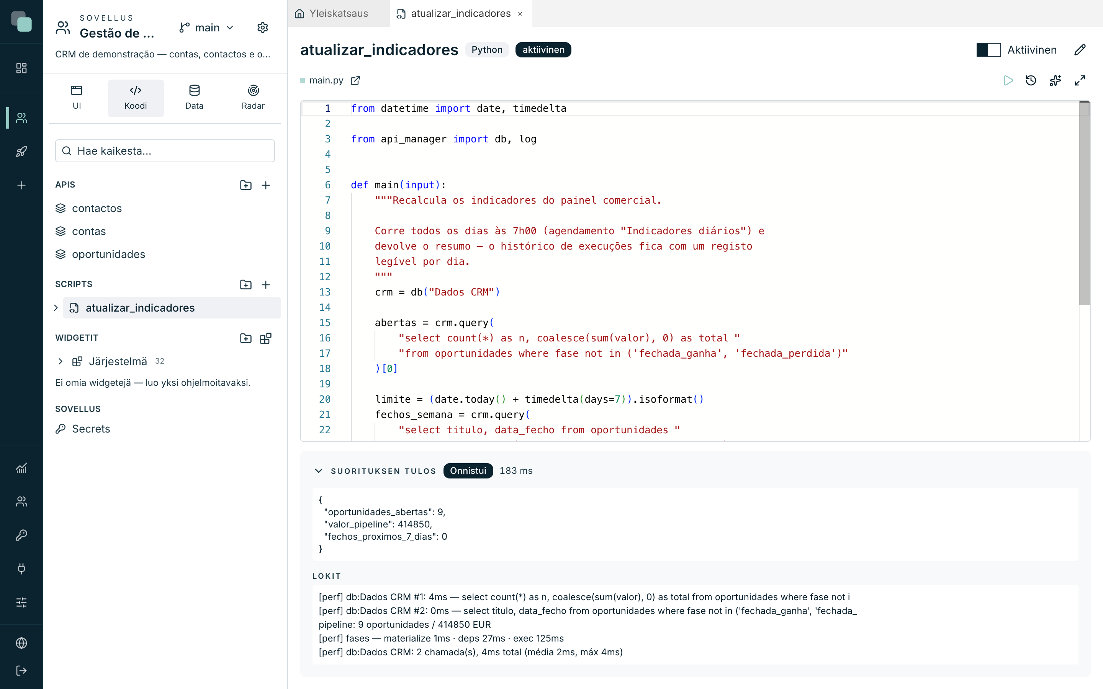Add new folder in APIS section
The height and width of the screenshot is (689, 1103).
pos(245,185)
